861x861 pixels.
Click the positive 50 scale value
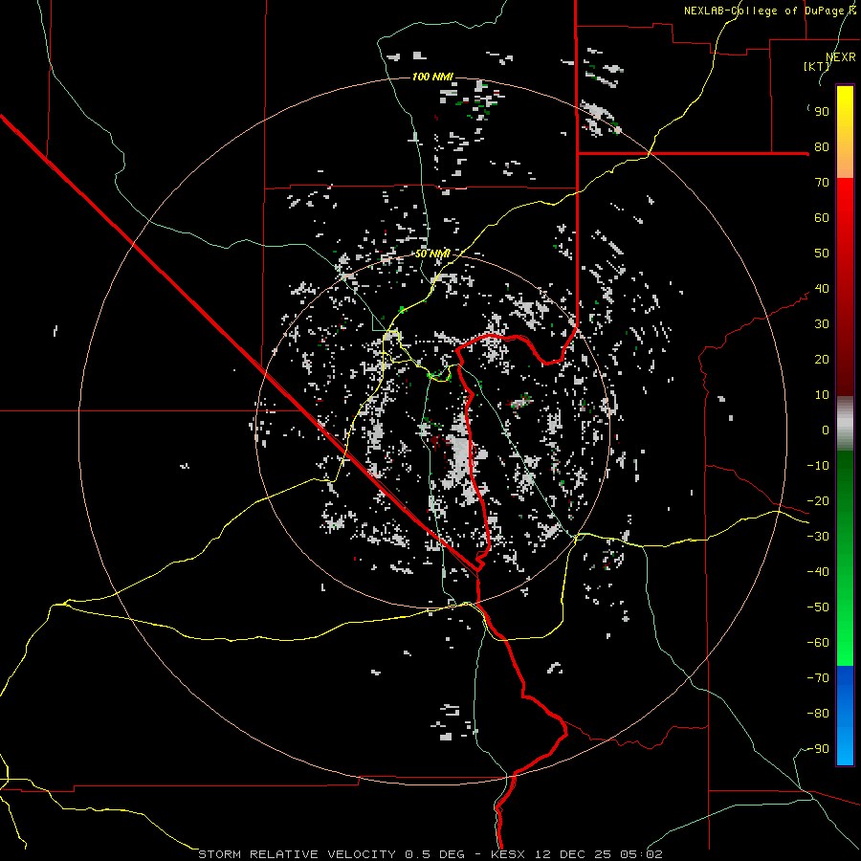click(x=822, y=254)
